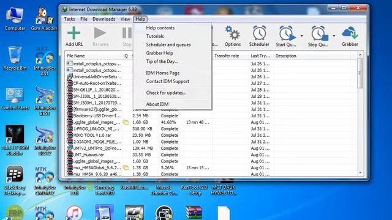Select CF-Auto-Root-on7xelte download row
392x220 pixels.
click(211, 83)
